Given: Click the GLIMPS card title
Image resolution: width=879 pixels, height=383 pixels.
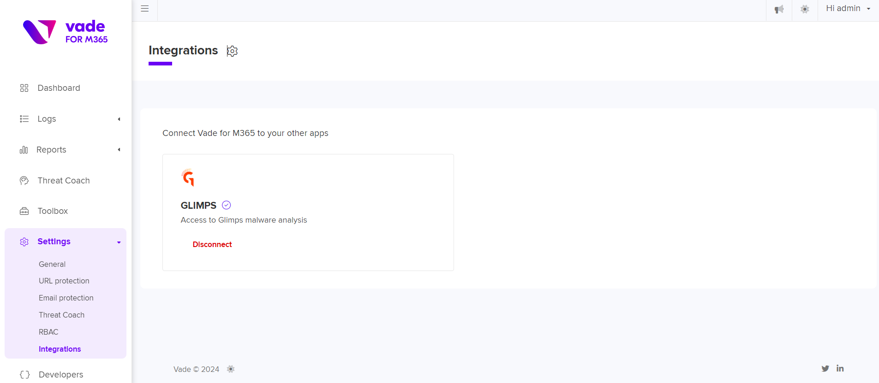Looking at the screenshot, I should click(198, 205).
